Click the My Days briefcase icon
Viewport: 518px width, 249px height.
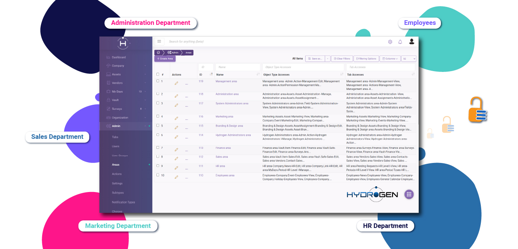tap(109, 91)
